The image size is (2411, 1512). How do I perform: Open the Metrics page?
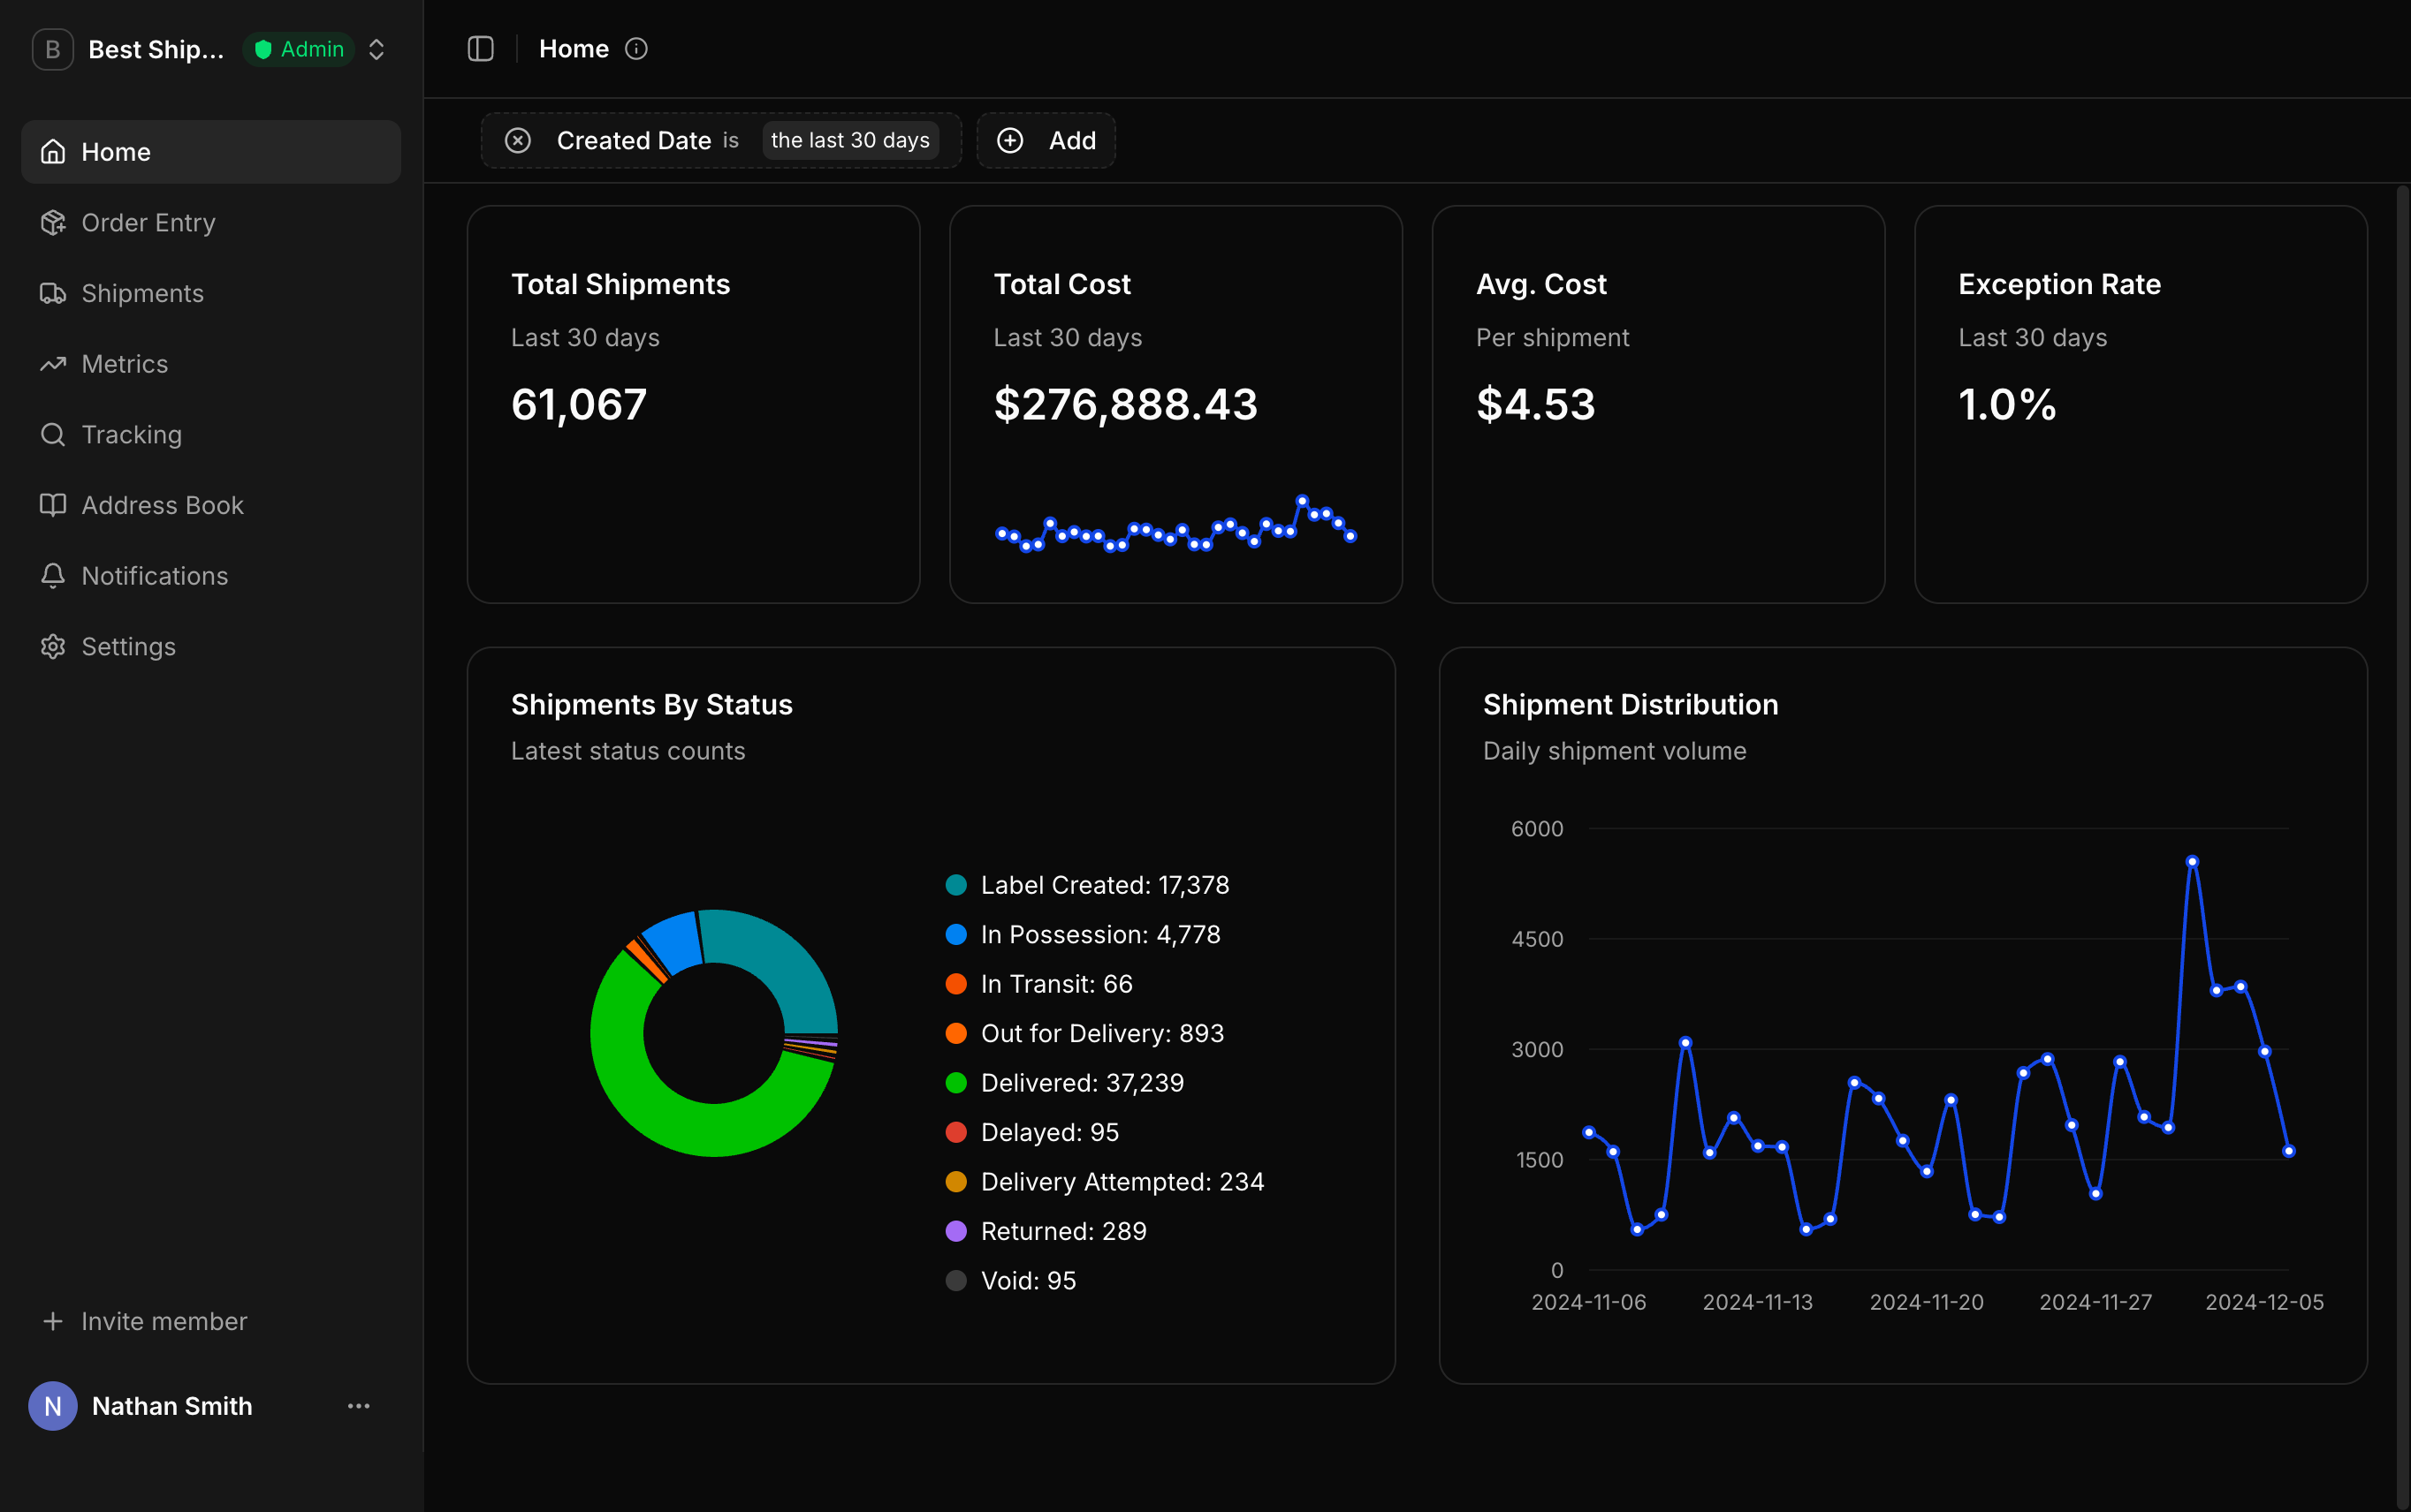pos(124,364)
